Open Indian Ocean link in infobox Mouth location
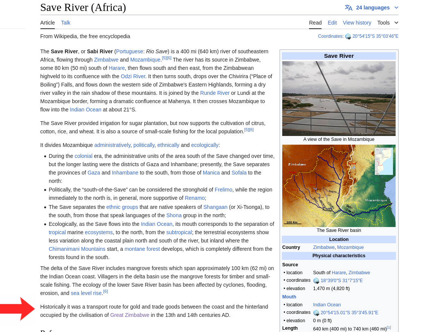 click(x=327, y=305)
